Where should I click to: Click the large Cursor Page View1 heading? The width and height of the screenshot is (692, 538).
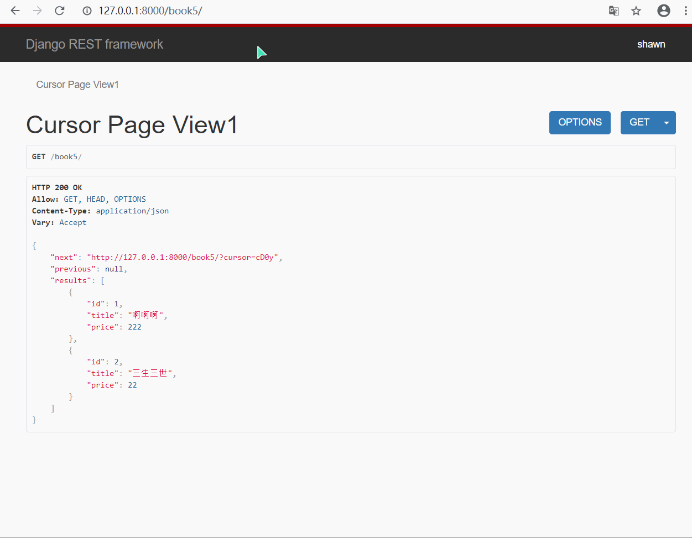pos(132,125)
